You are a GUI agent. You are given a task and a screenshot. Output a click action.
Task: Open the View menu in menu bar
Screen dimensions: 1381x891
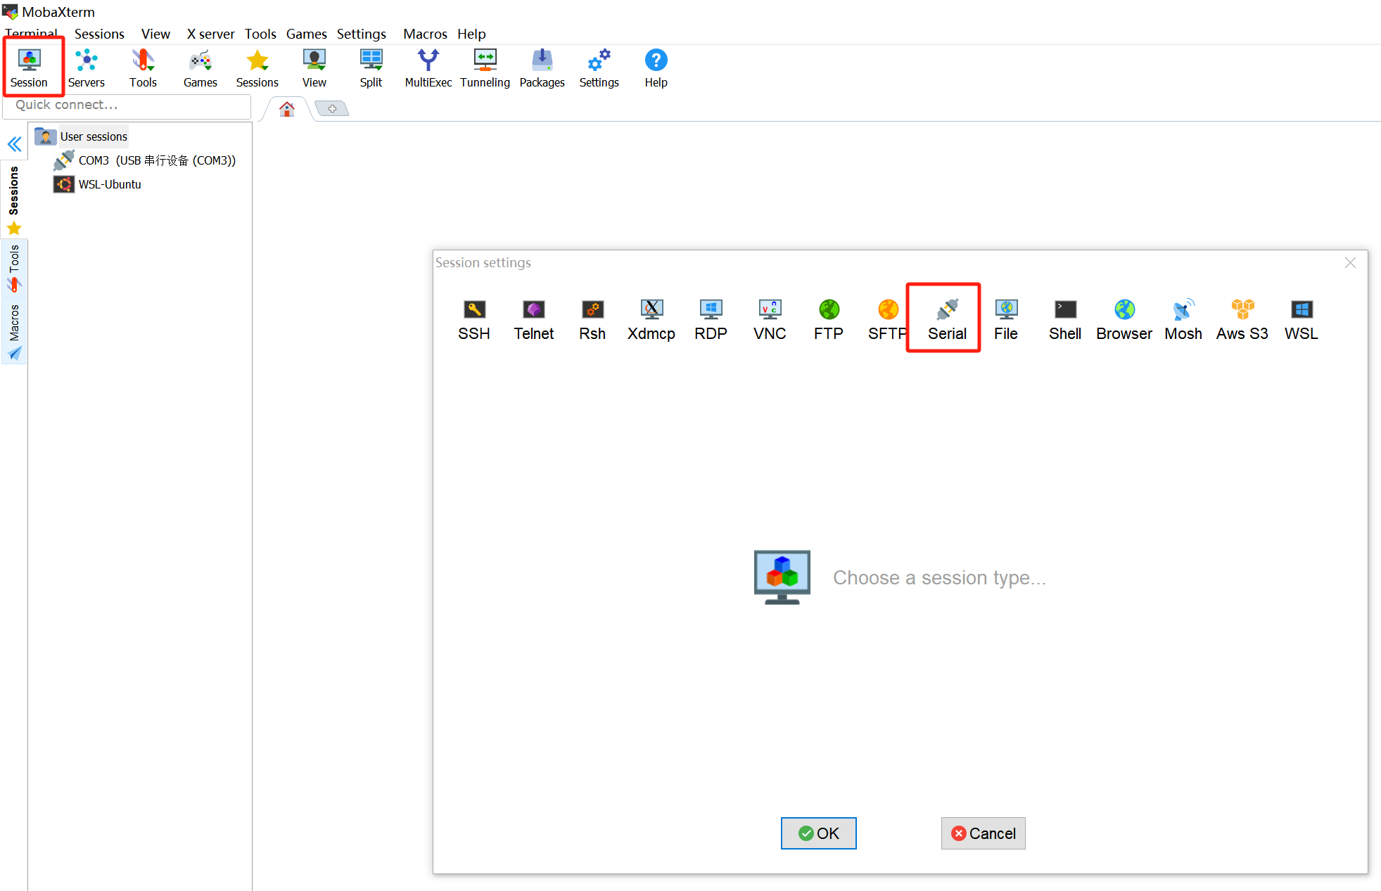click(x=155, y=34)
